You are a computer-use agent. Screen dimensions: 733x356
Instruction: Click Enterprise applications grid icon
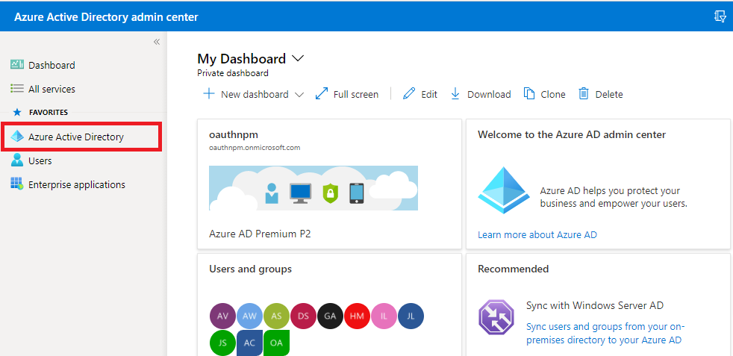[x=17, y=184]
